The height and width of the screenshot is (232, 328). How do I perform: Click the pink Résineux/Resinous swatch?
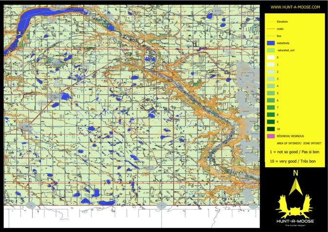tap(270, 135)
